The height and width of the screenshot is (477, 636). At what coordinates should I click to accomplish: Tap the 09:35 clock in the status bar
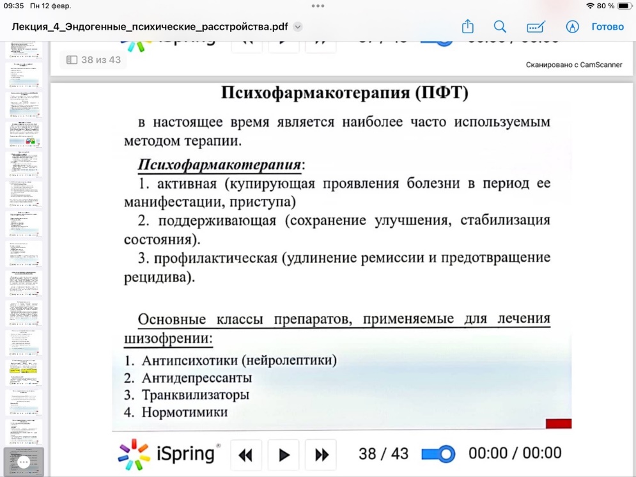tap(14, 6)
